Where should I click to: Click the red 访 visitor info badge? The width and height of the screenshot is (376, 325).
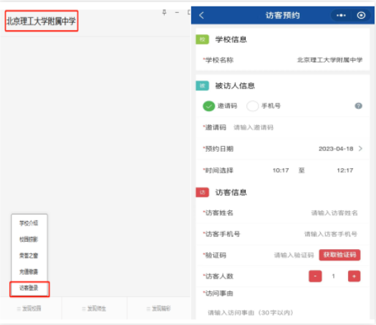point(203,193)
